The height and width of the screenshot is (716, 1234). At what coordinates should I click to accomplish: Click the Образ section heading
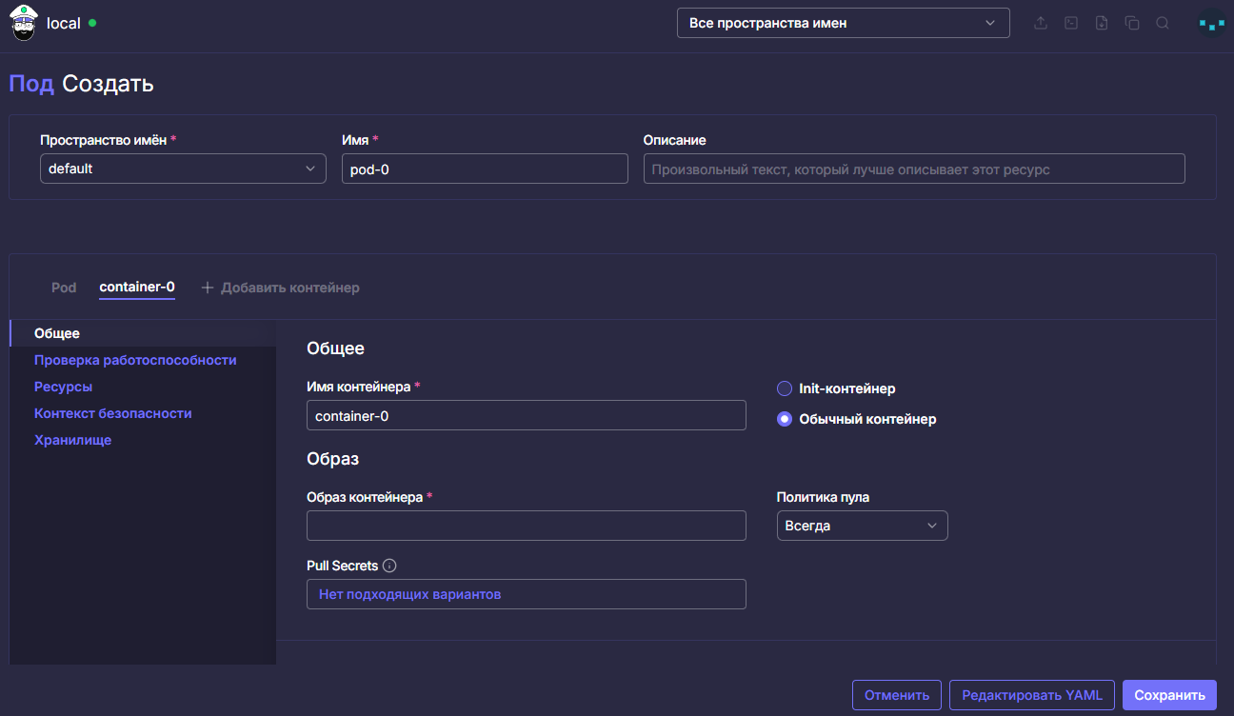[332, 459]
